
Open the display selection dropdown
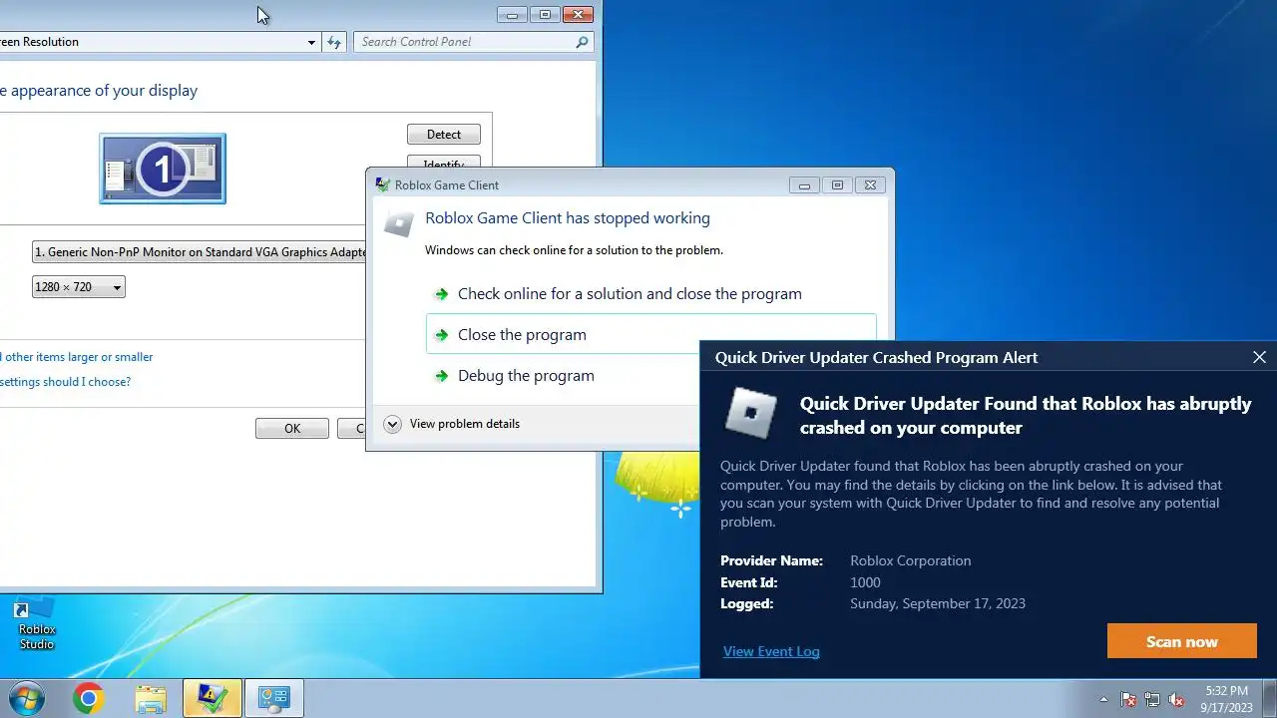pos(200,252)
